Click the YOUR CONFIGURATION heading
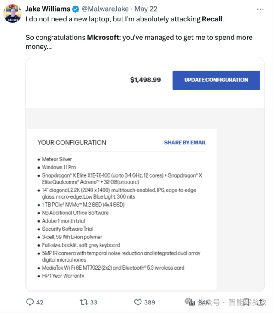This screenshot has width=275, height=313. (72, 142)
